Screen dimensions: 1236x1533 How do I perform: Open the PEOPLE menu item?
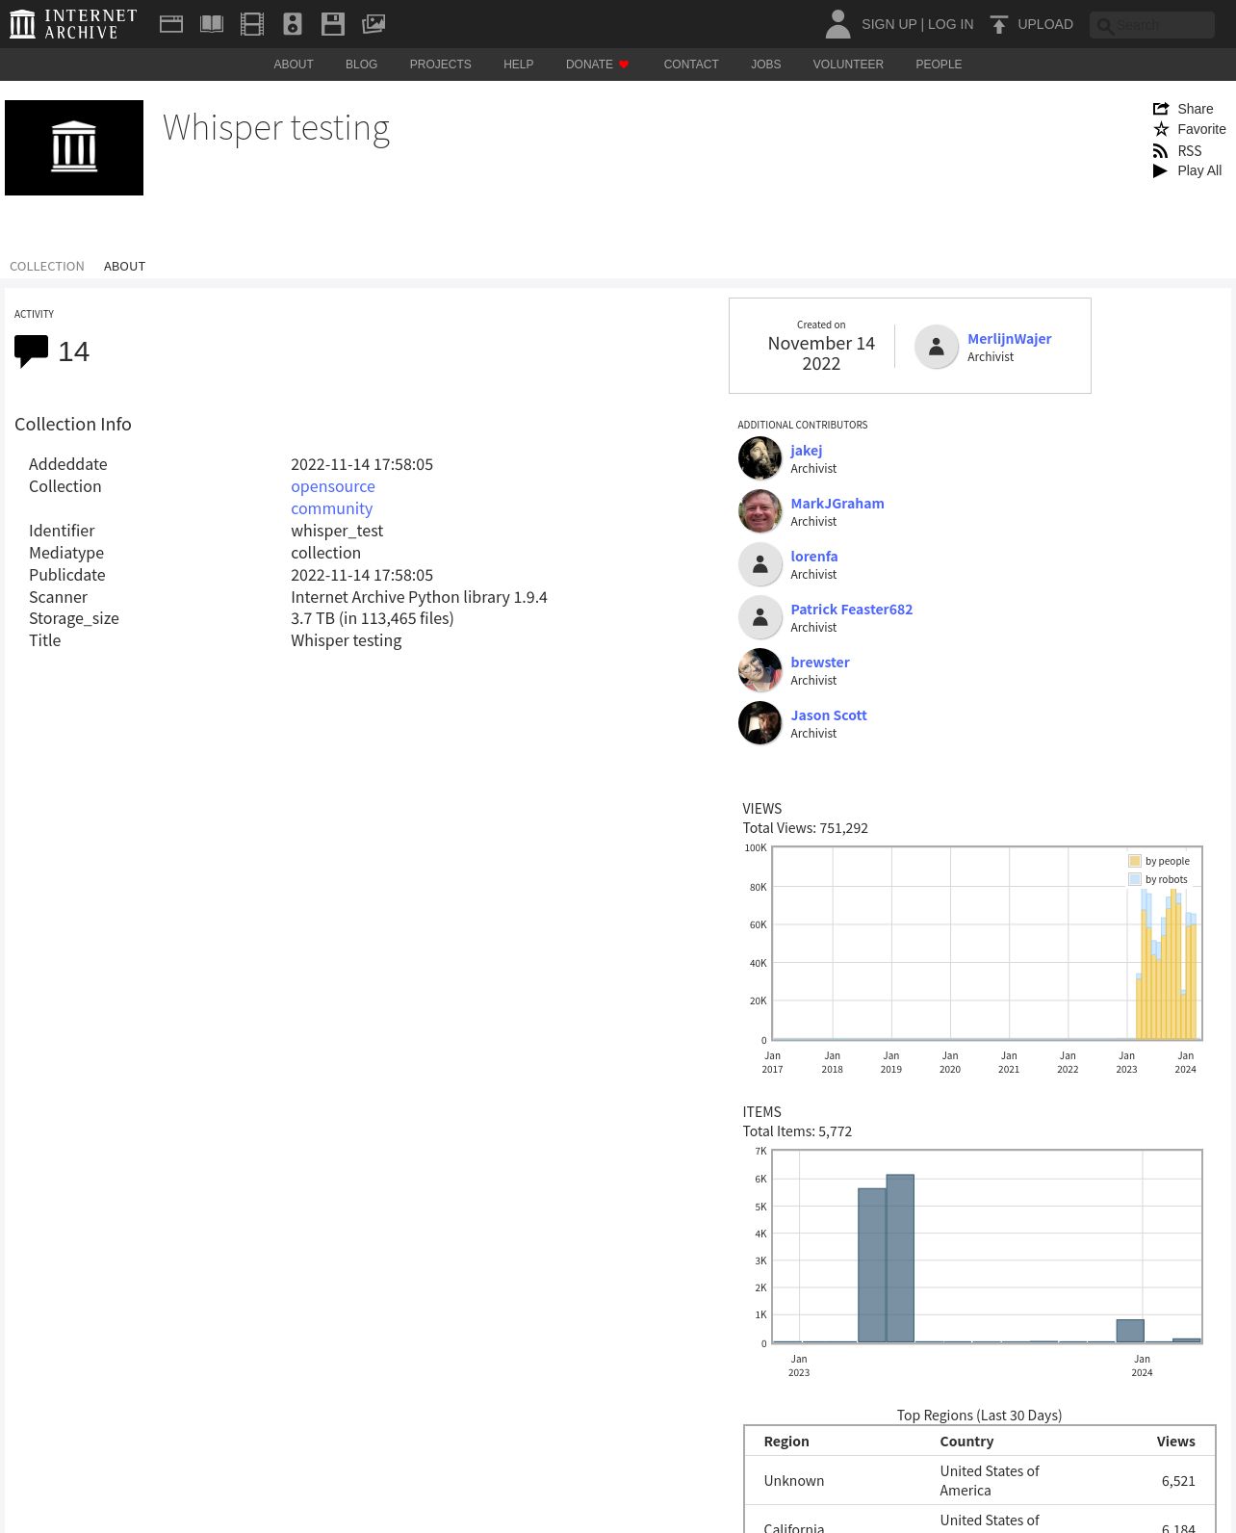[x=939, y=65]
